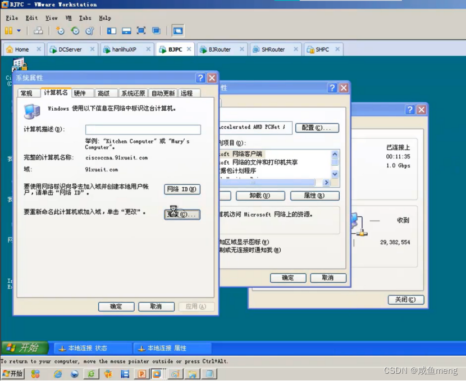The height and width of the screenshot is (381, 466).
Task: Select the 自动更新 tab
Action: pyautogui.click(x=163, y=93)
